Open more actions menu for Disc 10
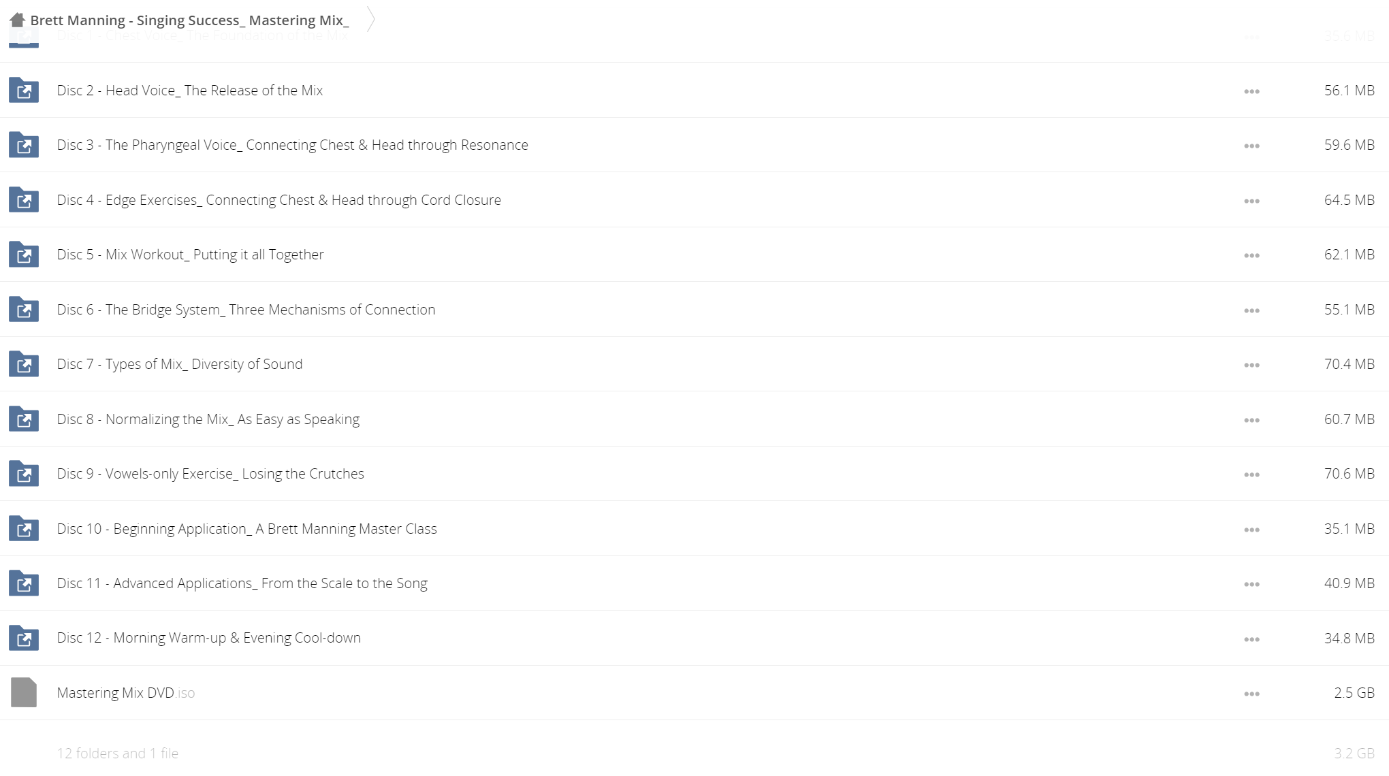The height and width of the screenshot is (776, 1389). click(x=1251, y=530)
